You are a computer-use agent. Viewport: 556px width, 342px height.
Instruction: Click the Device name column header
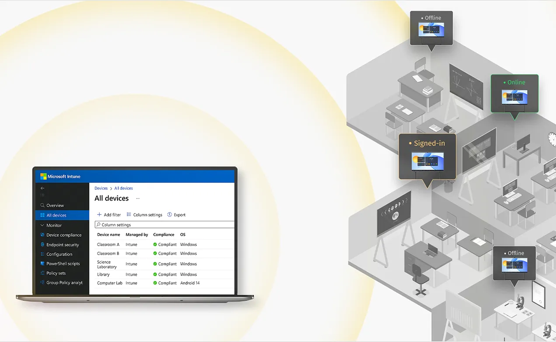coord(108,235)
